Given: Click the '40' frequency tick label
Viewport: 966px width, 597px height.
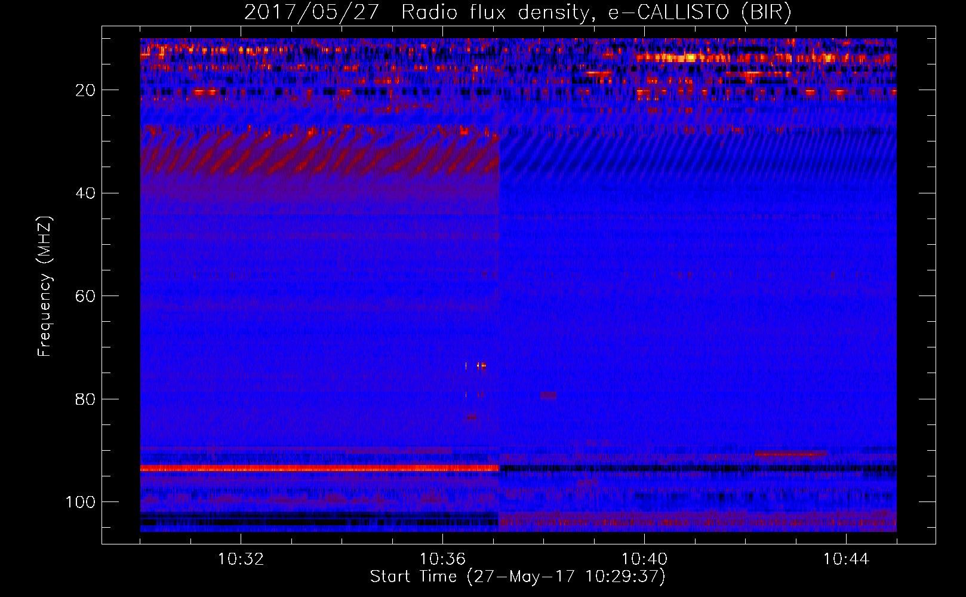Looking at the screenshot, I should point(85,193).
